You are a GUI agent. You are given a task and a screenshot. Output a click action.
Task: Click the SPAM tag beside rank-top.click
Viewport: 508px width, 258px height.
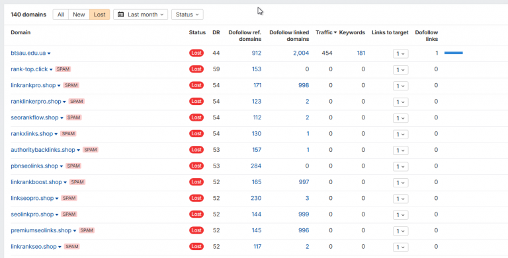pyautogui.click(x=63, y=69)
